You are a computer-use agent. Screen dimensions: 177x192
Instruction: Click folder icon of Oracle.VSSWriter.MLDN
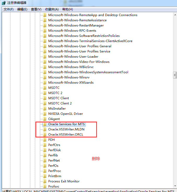pos(45,129)
